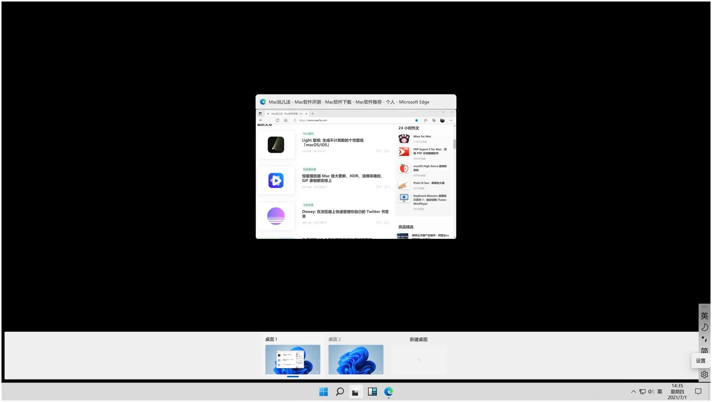Click 24 小时热文 heading
The height and width of the screenshot is (402, 712).
coord(409,128)
